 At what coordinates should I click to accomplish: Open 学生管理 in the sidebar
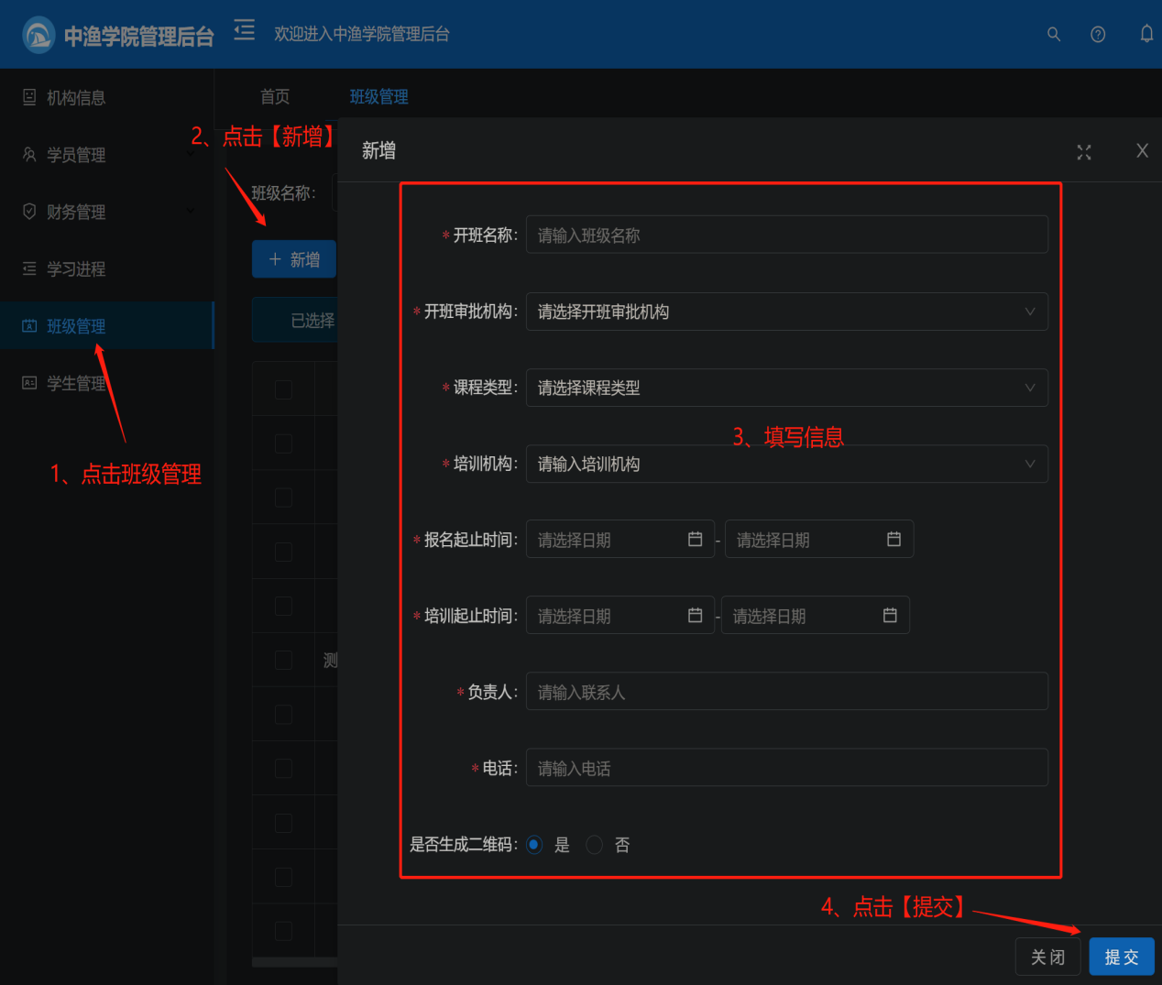pyautogui.click(x=107, y=383)
